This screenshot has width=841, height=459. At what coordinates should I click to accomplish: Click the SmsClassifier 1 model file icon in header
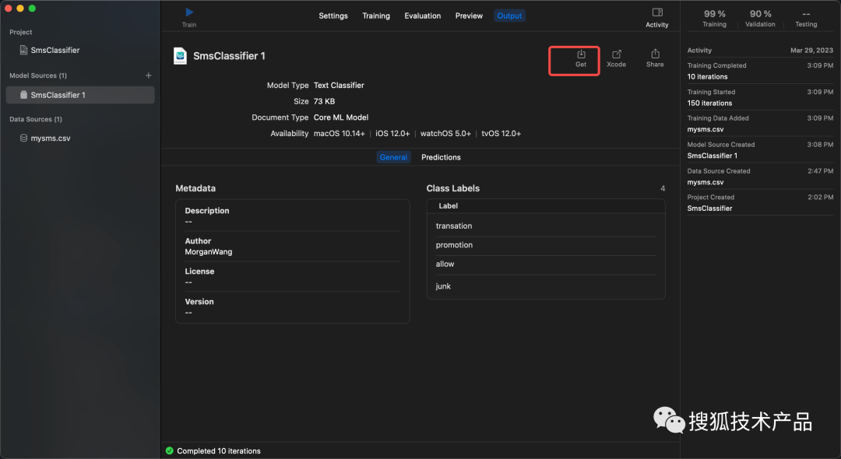click(x=180, y=56)
